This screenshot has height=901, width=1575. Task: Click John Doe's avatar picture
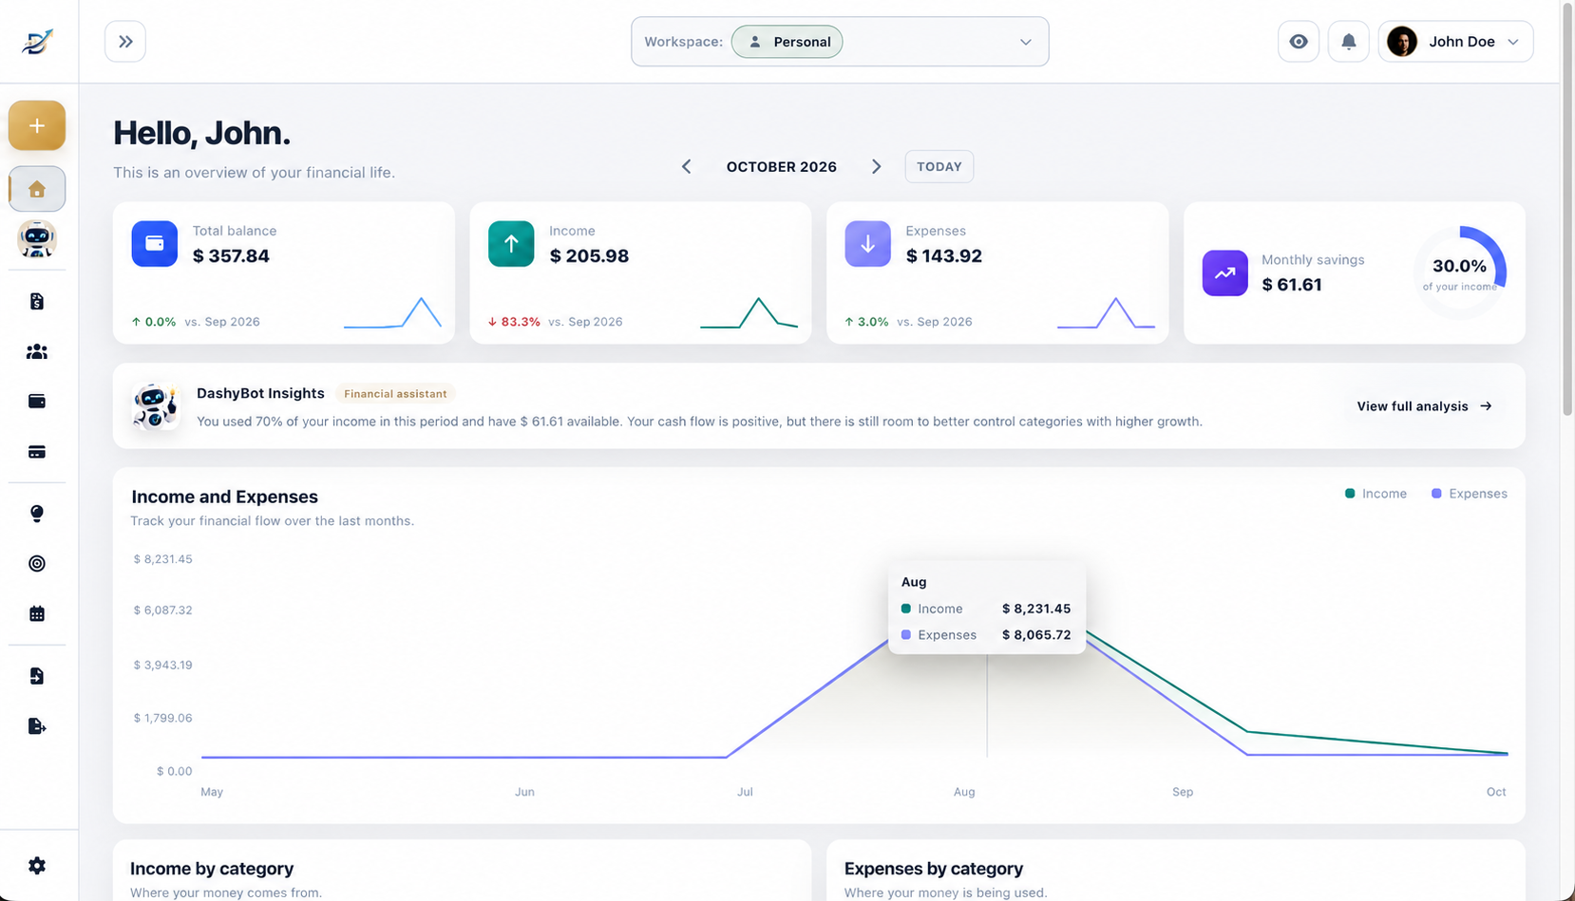click(x=1402, y=42)
